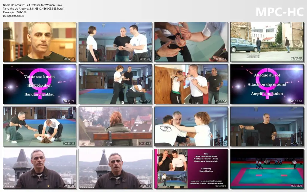
Task: Open the 'Attaque au sol' chapter thumbnail
Action: pos(267,84)
